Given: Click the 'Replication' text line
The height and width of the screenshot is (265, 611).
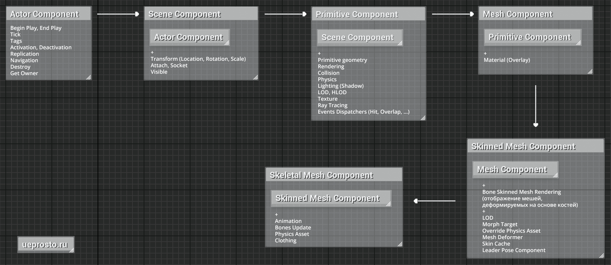Looking at the screenshot, I should coord(24,54).
